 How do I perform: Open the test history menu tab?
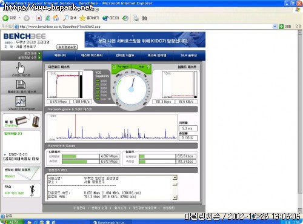tap(92, 55)
